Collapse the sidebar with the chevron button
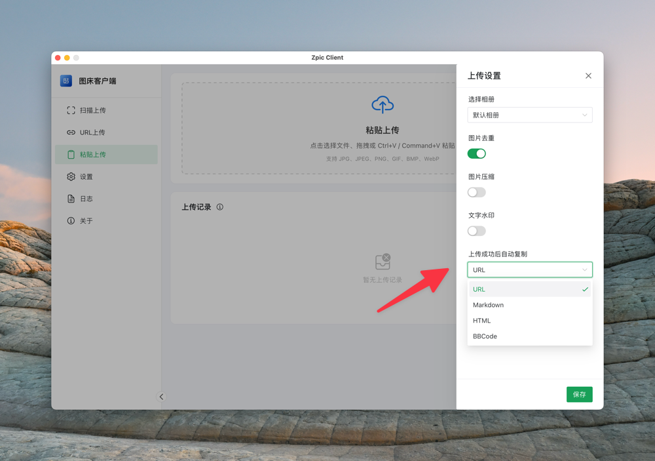 point(161,397)
